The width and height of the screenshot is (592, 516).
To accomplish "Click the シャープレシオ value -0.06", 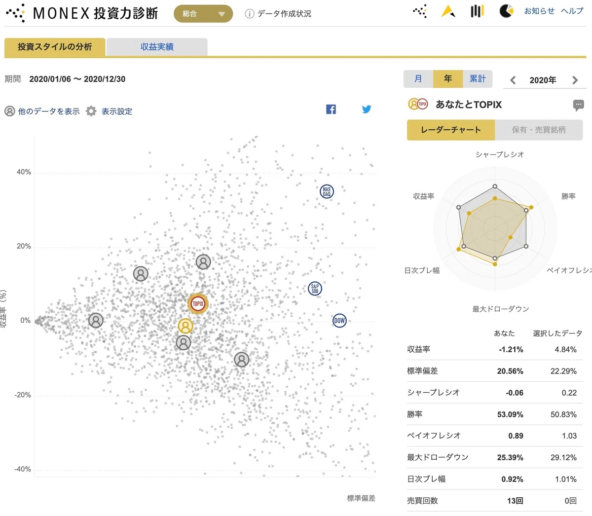I will (x=515, y=393).
